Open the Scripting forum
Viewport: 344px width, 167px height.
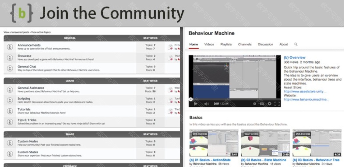24,99
